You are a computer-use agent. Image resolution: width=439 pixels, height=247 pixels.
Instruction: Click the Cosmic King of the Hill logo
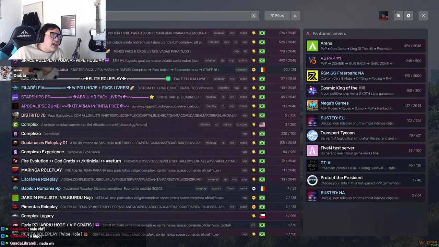pos(312,91)
